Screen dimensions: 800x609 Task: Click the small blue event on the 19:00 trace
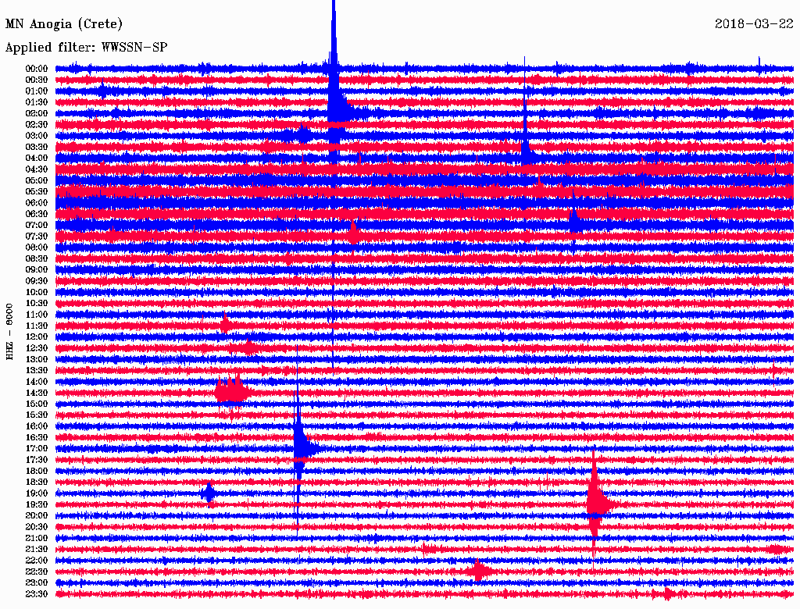[208, 493]
